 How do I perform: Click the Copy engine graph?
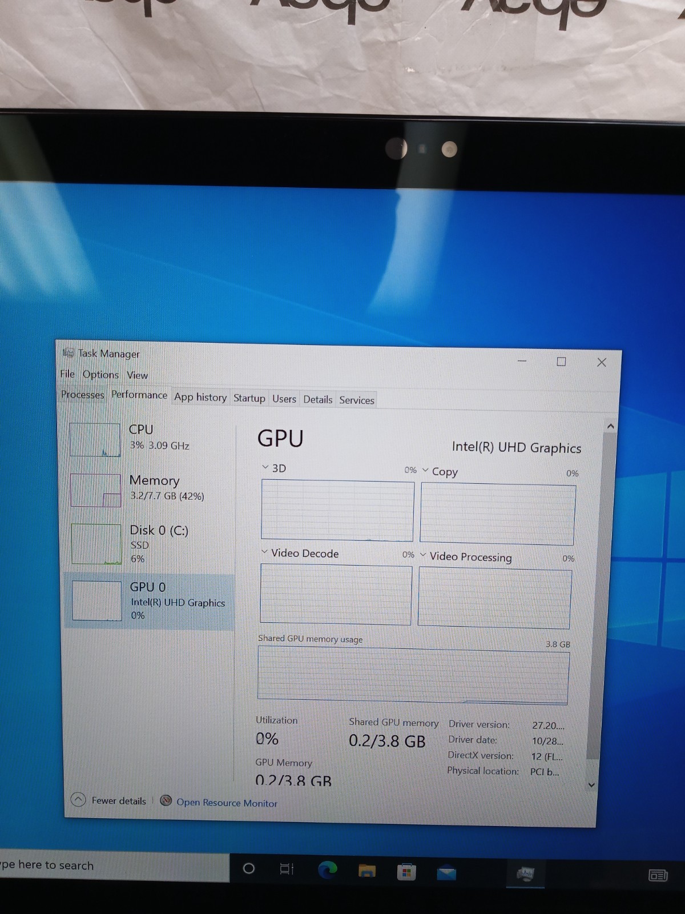pos(498,514)
